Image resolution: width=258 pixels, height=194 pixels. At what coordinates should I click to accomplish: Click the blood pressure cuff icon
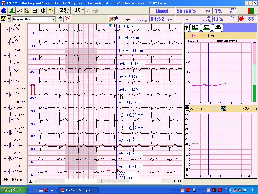[113, 19]
